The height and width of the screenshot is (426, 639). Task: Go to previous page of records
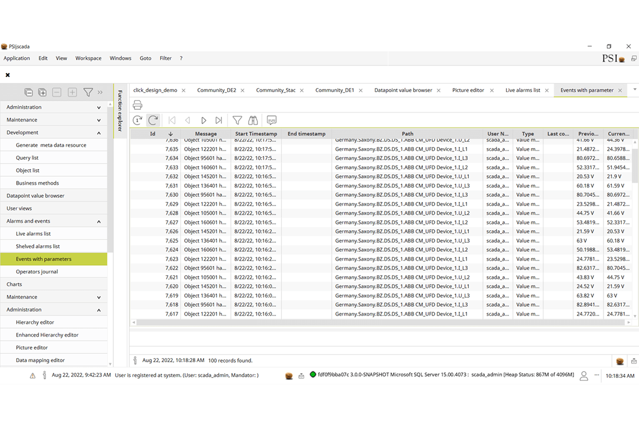187,120
